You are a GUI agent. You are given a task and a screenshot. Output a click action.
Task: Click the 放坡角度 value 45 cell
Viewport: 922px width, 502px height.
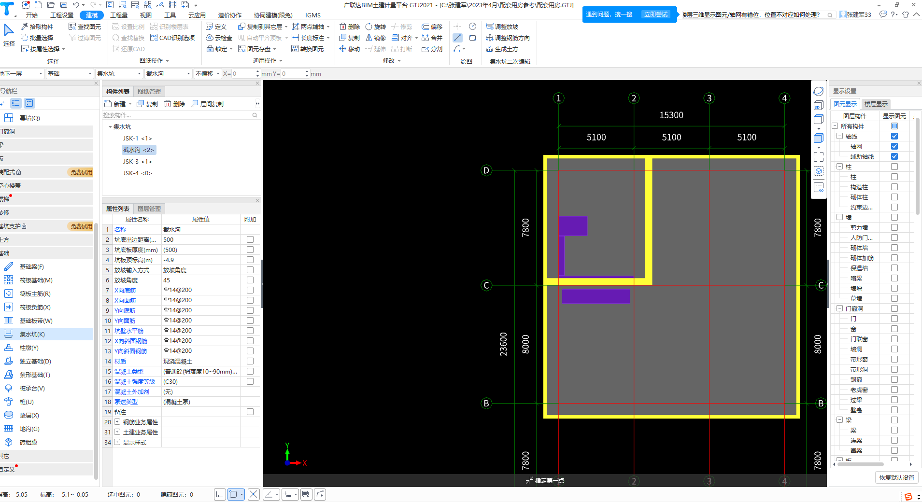click(200, 280)
